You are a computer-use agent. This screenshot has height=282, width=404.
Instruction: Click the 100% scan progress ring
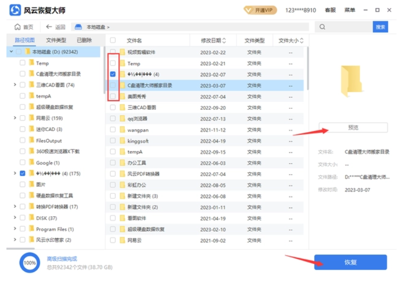click(30, 263)
